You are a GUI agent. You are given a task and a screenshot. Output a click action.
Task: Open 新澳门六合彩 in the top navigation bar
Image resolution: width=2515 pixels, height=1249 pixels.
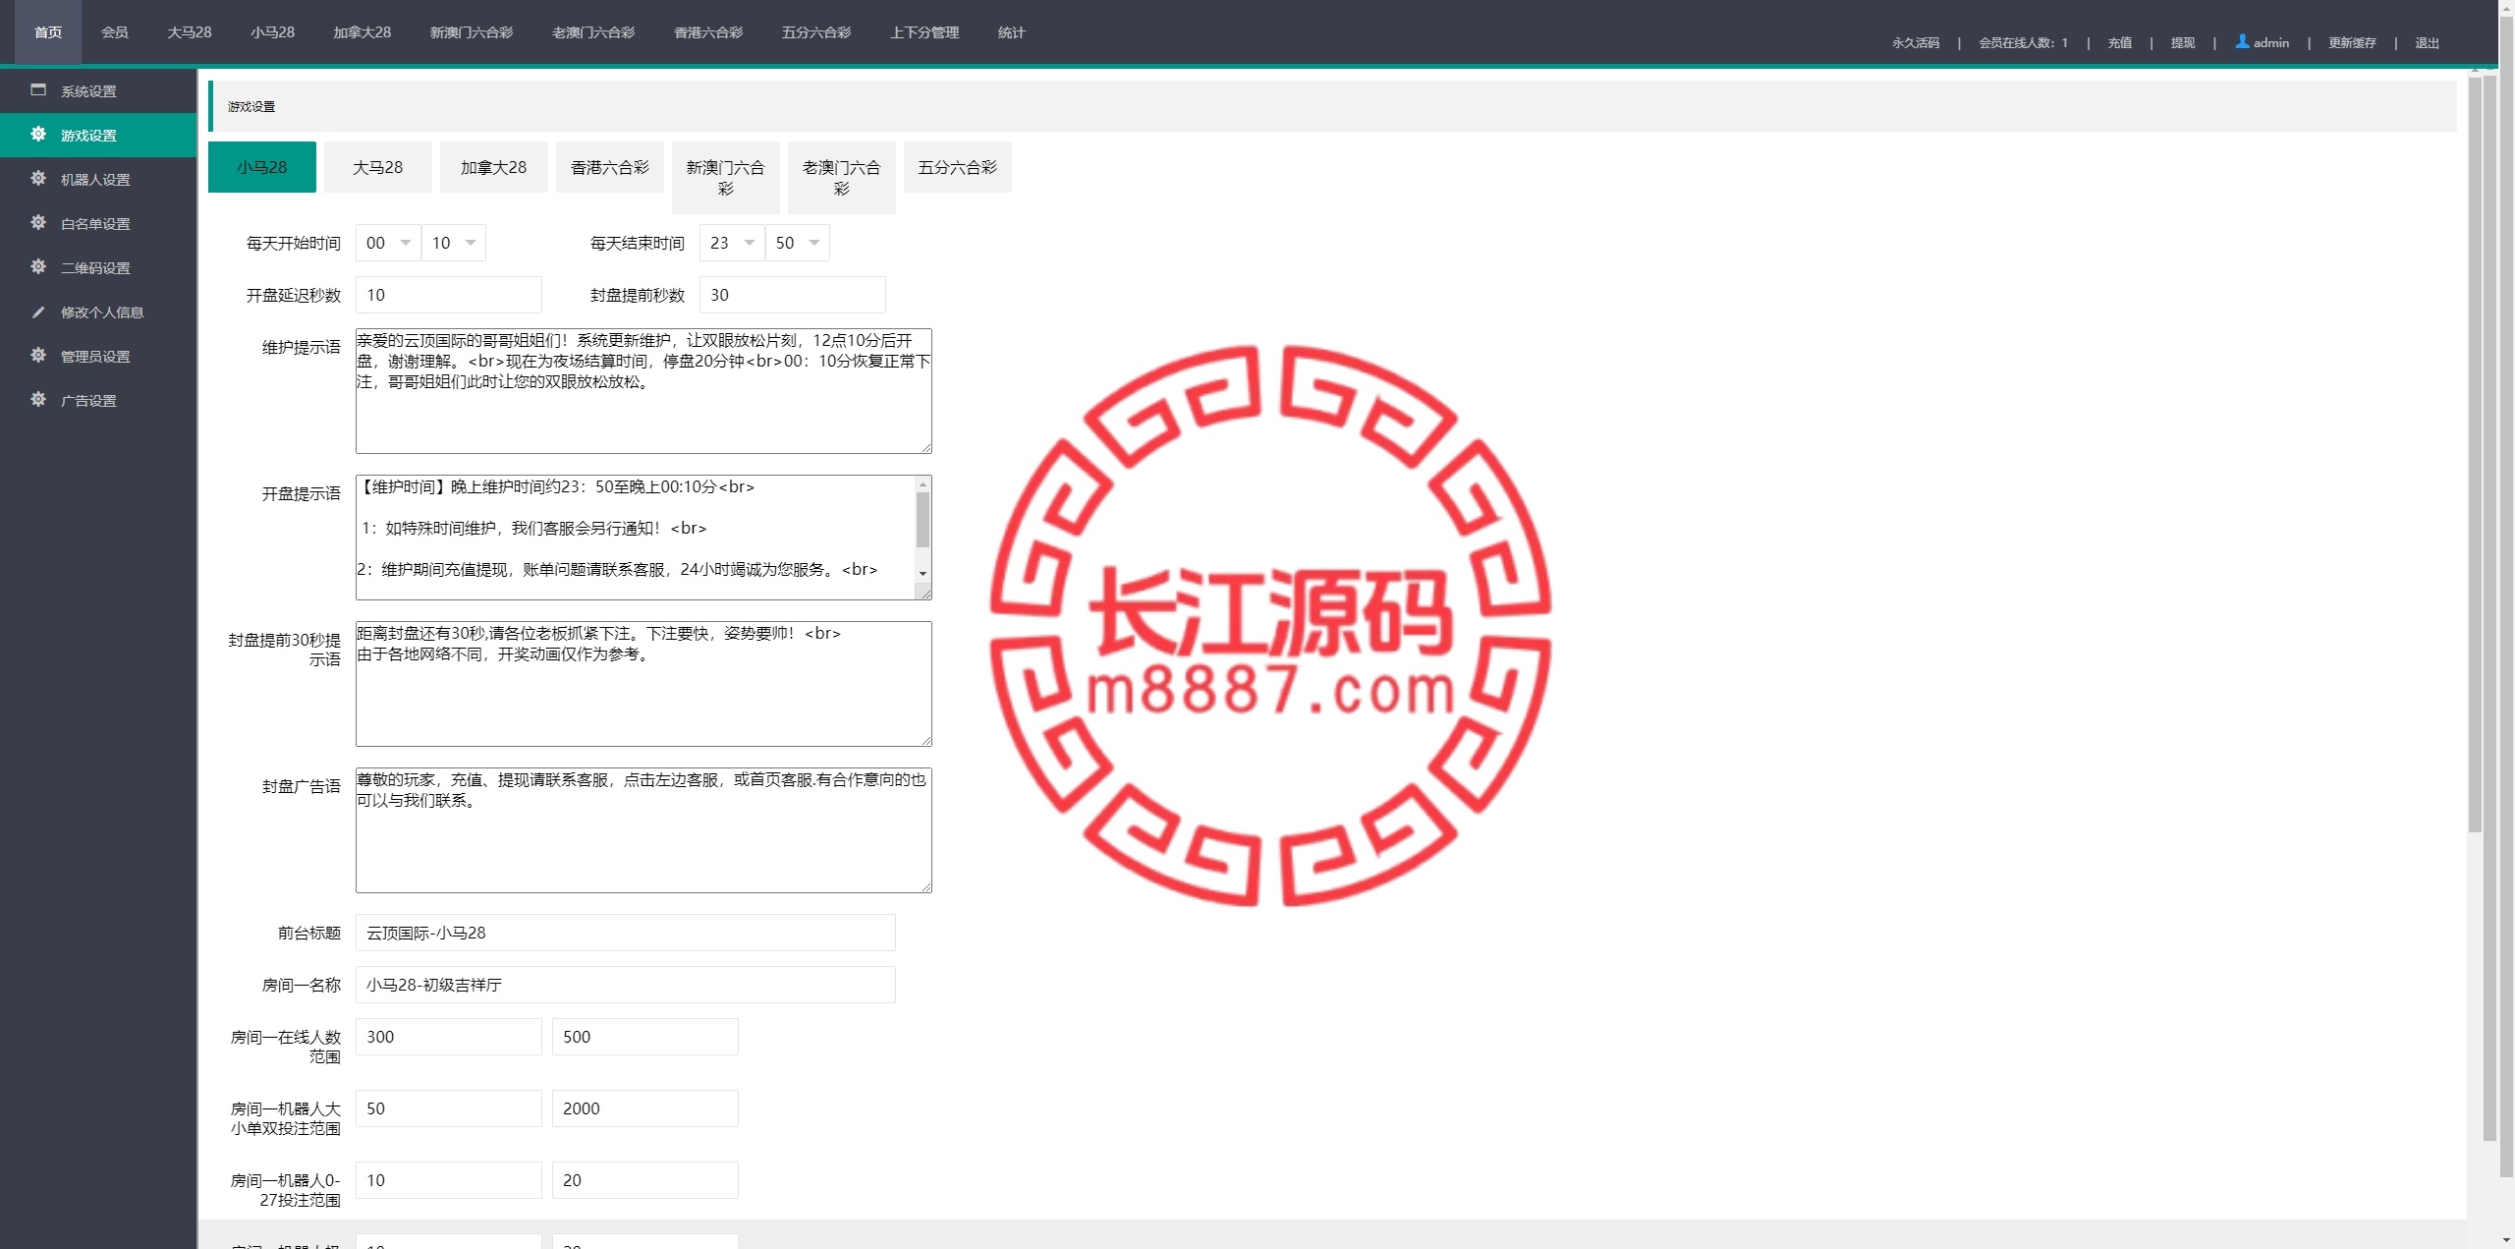(x=472, y=32)
